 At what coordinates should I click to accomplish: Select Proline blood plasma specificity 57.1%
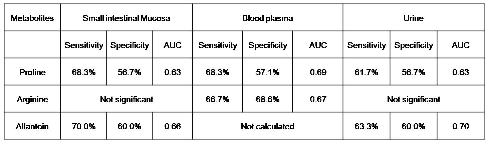pyautogui.click(x=267, y=73)
